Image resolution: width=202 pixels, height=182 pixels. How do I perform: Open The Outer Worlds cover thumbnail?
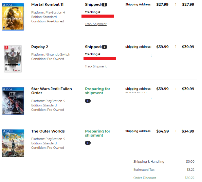pos(13,143)
